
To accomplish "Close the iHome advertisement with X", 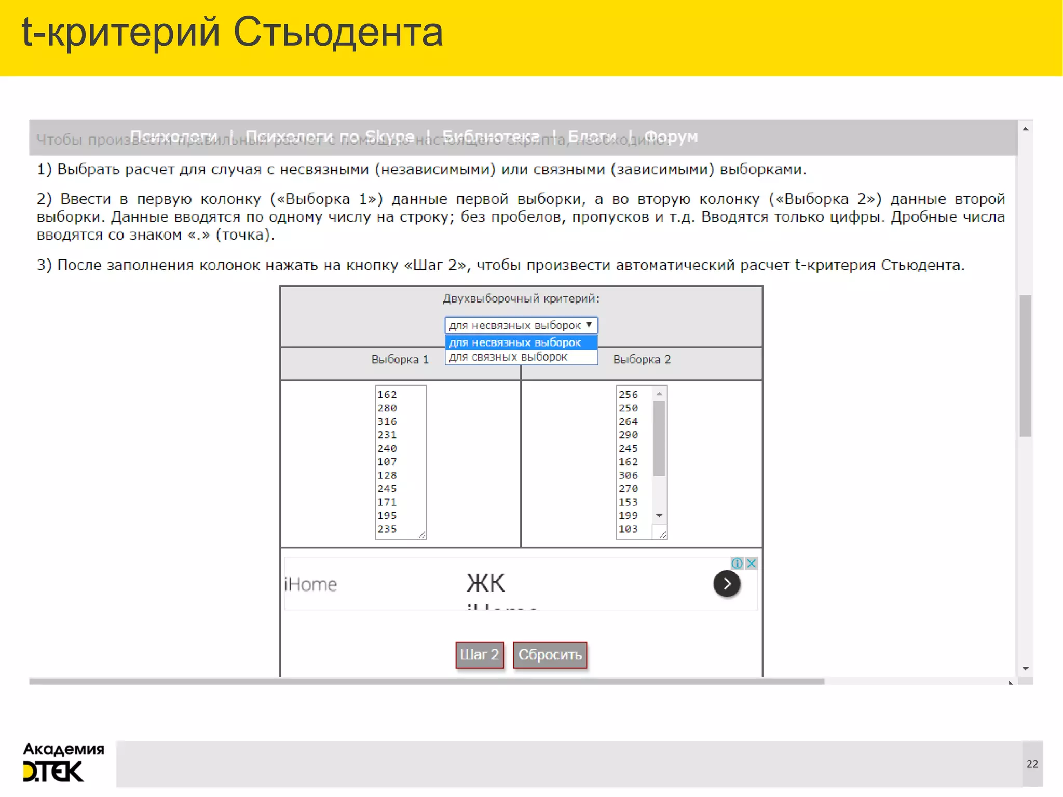I will coord(751,563).
